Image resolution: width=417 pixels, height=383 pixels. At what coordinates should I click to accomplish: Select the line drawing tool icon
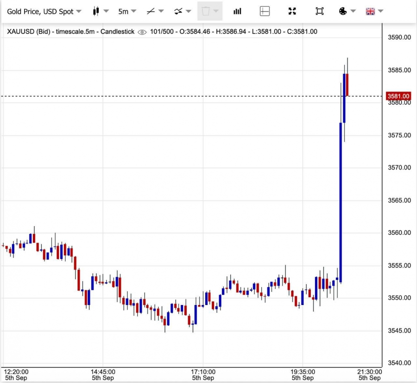coord(151,11)
